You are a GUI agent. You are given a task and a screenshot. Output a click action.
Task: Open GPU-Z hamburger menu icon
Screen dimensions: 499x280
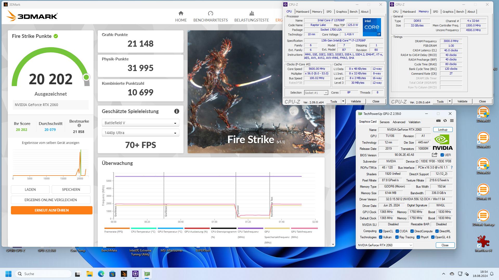(452, 121)
